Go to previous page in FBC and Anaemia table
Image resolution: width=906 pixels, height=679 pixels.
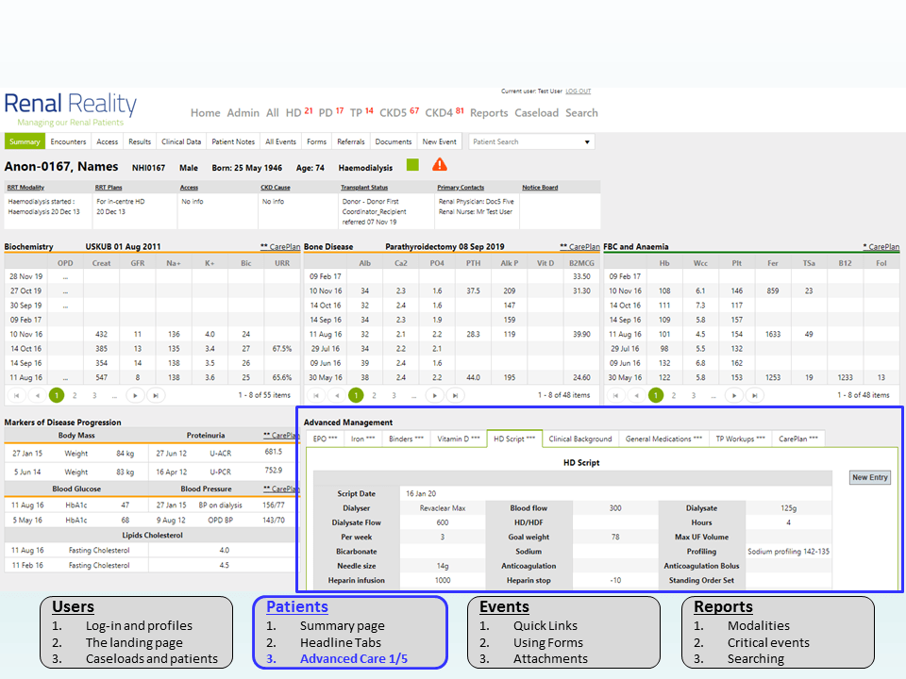[633, 395]
